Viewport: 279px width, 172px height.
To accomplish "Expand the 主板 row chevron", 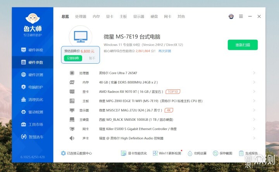I will click(x=254, y=101).
